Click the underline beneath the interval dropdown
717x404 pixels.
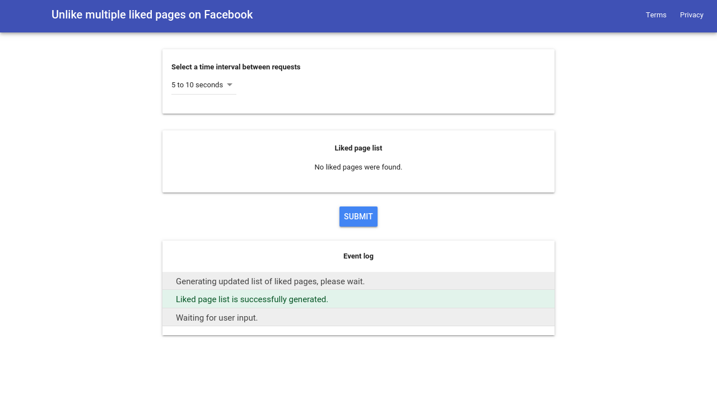203,94
